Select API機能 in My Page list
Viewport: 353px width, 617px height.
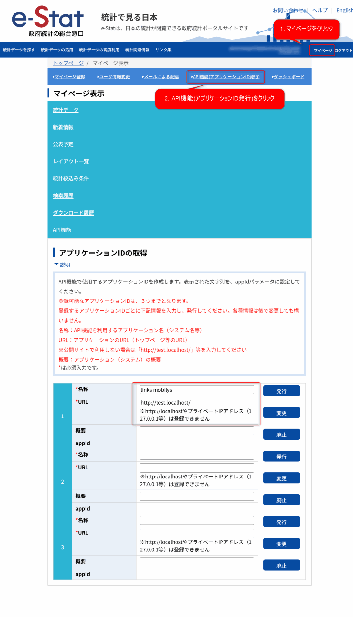[62, 230]
